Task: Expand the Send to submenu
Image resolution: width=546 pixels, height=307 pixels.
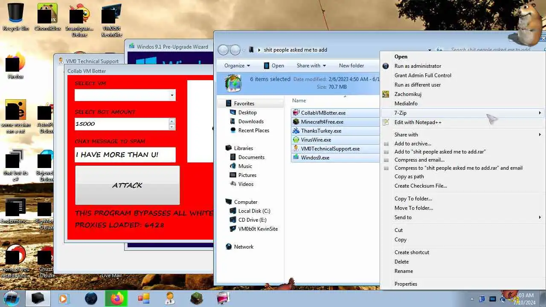Action: [x=462, y=217]
